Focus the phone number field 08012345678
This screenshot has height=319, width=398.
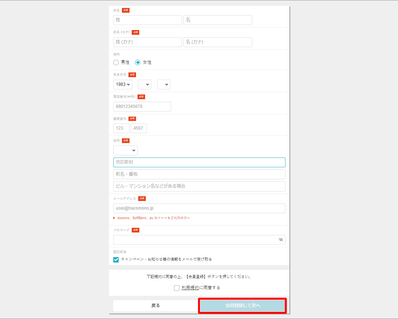coord(142,106)
